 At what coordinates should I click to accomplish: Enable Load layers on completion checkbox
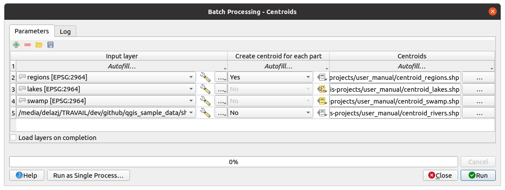point(14,138)
